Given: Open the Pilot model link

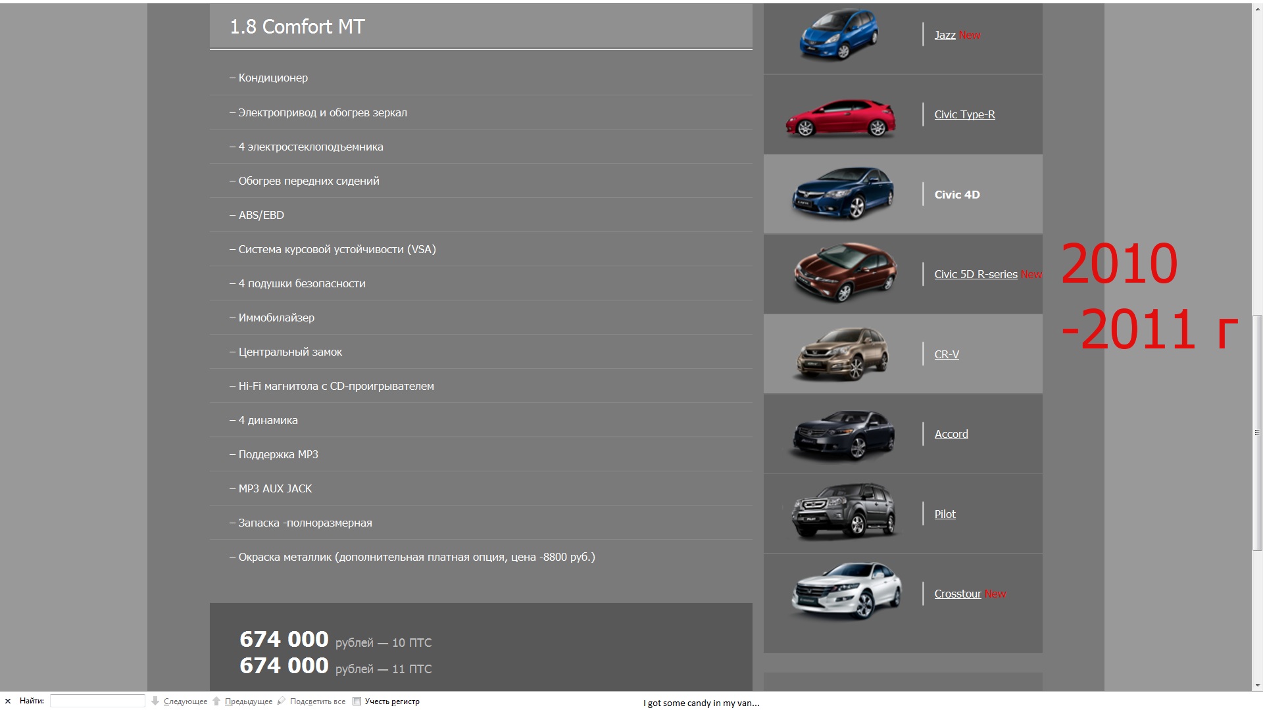Looking at the screenshot, I should click(x=945, y=514).
